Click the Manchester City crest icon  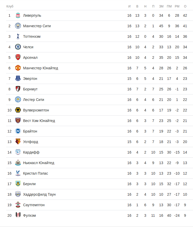coord(18,26)
